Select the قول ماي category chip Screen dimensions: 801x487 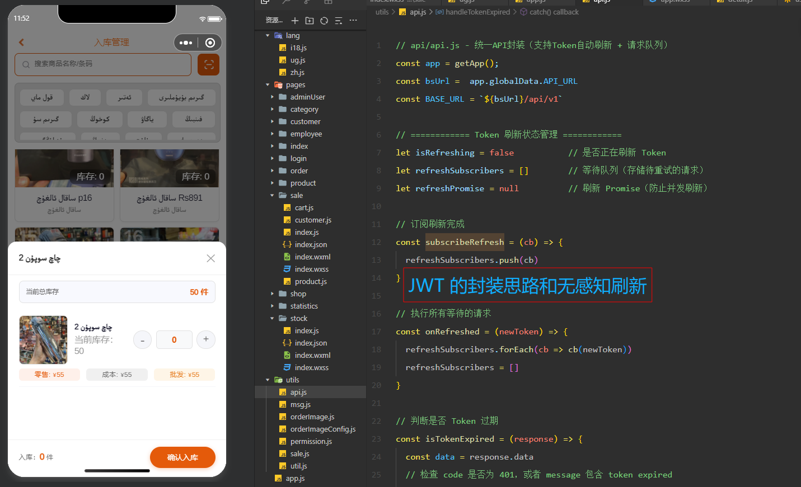click(42, 97)
